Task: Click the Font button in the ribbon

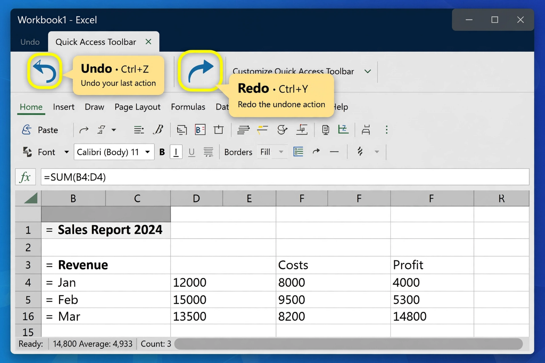Action: click(x=40, y=152)
